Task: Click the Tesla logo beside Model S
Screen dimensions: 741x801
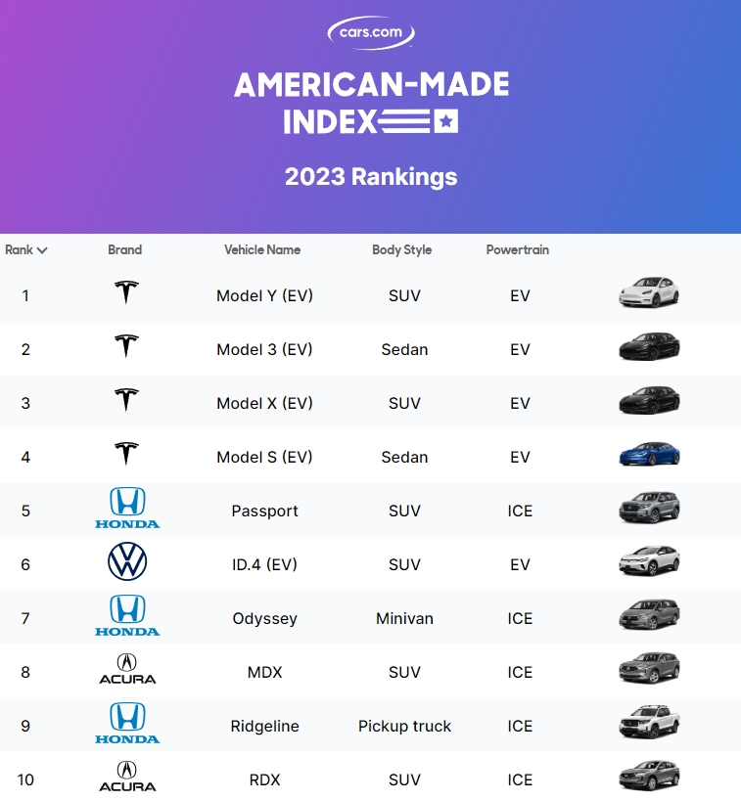Action: tap(126, 454)
